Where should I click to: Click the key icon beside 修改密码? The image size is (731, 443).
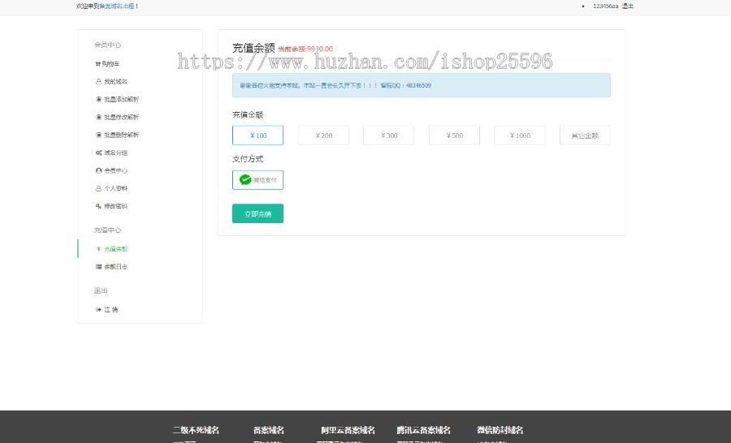[98, 206]
